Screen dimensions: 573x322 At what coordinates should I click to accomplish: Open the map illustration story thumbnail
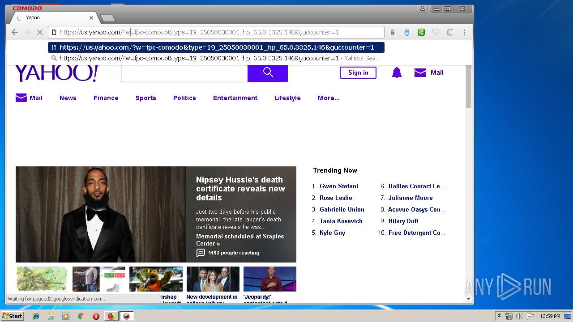tap(42, 279)
